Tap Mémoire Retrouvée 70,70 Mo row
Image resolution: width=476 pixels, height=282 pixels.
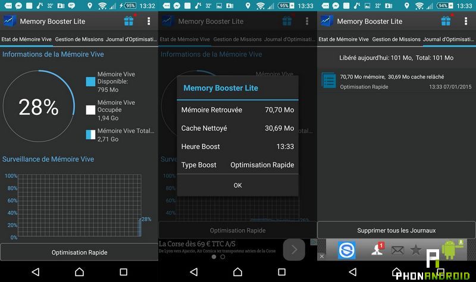(x=237, y=109)
